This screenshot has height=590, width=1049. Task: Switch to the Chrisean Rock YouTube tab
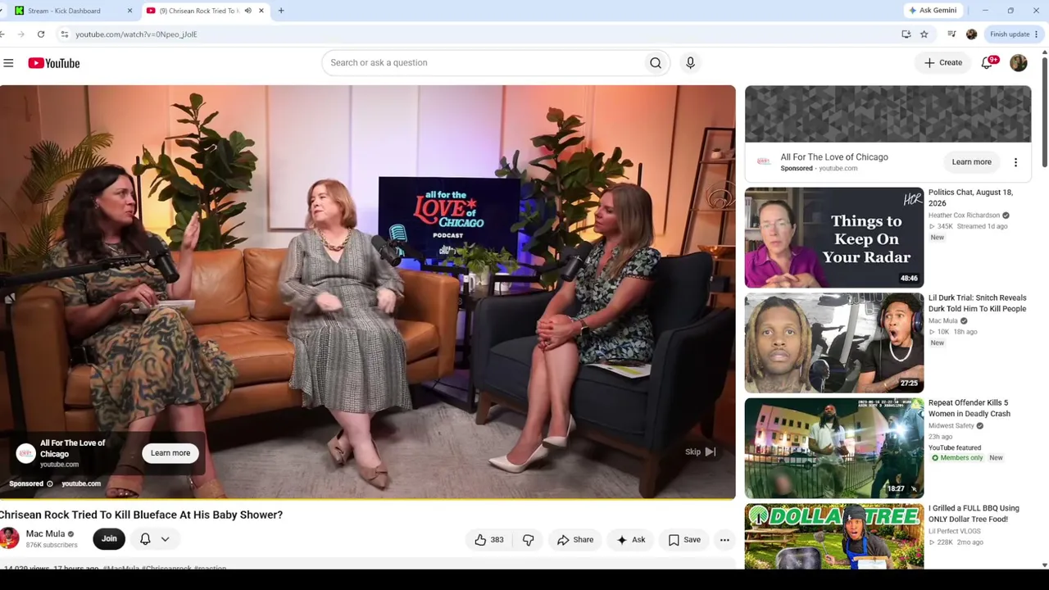coord(205,11)
